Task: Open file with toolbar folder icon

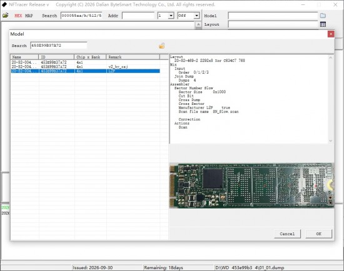Action: click(x=6, y=16)
